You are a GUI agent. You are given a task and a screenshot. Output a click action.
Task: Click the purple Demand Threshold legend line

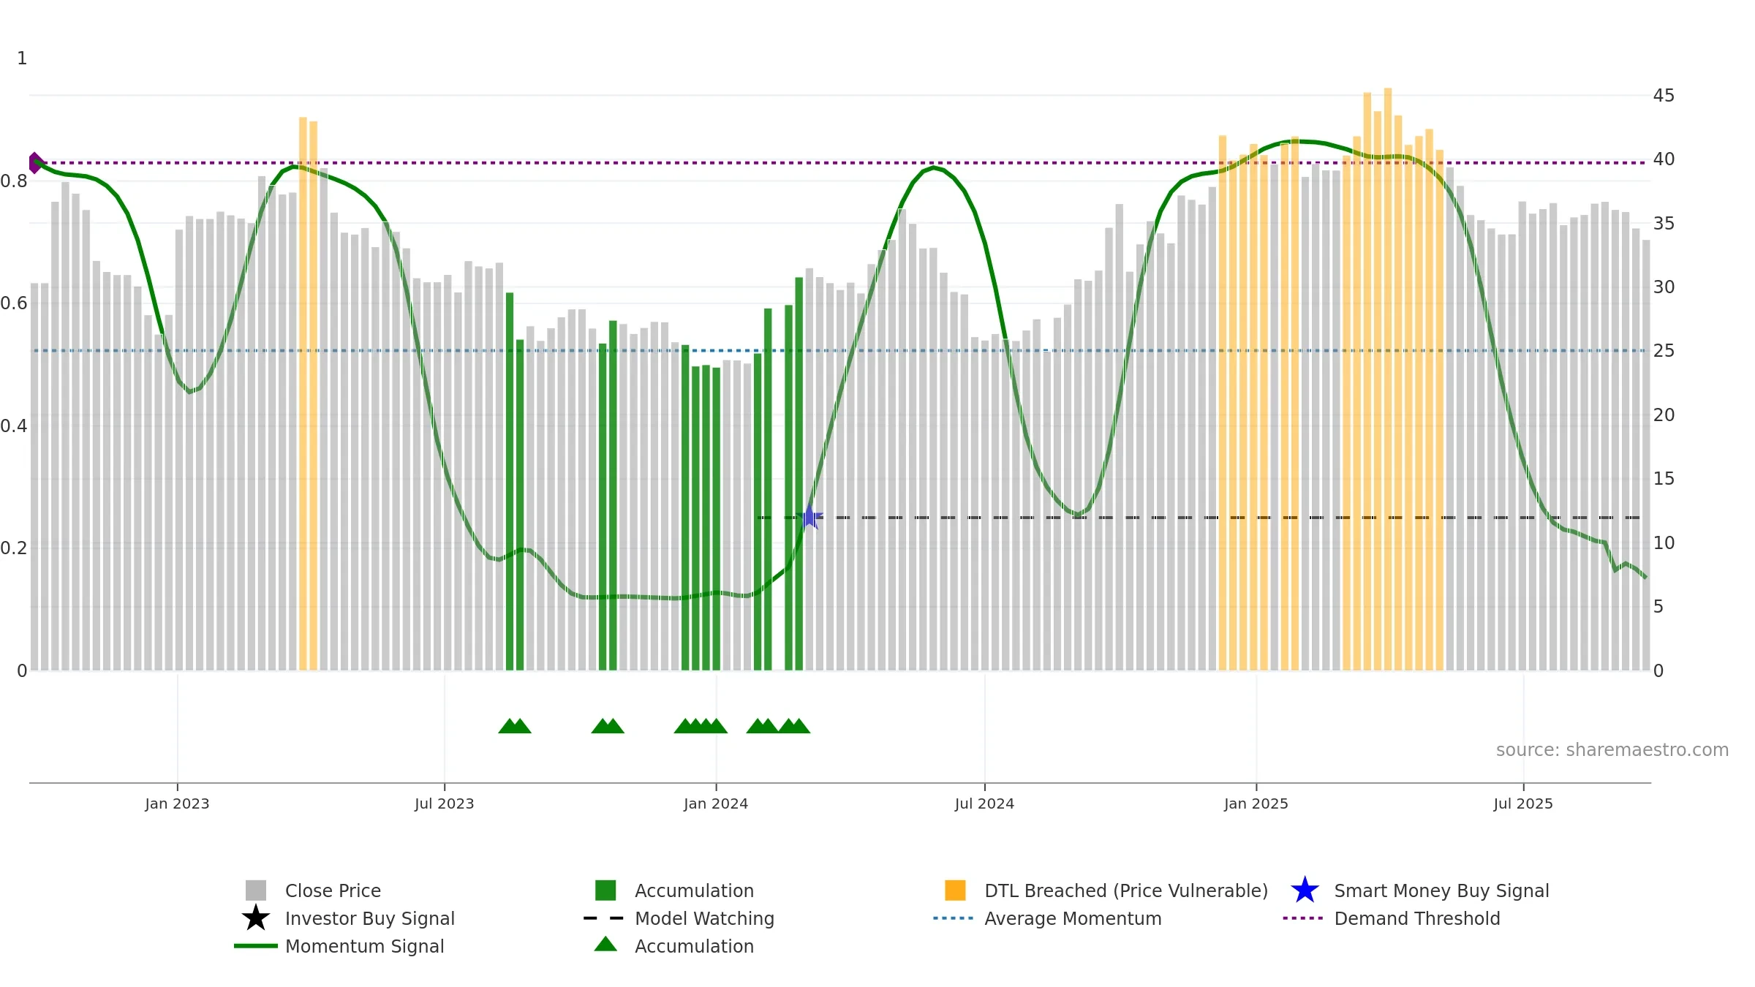point(1303,918)
